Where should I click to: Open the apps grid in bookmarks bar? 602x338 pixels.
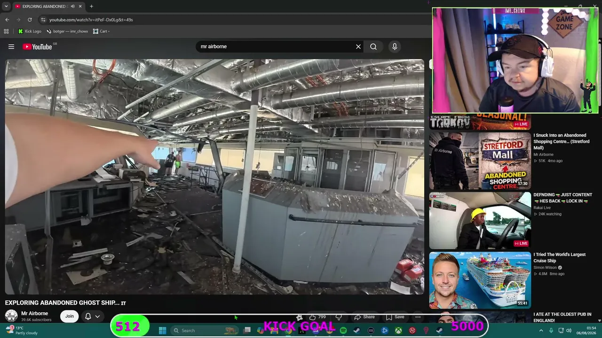[x=6, y=31]
